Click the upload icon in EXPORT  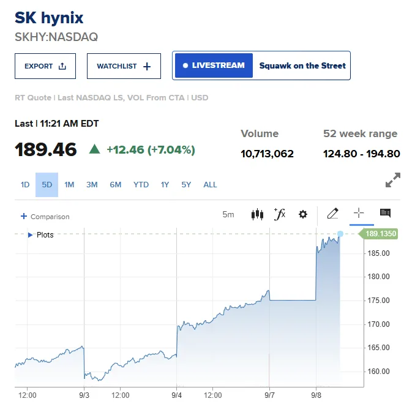coord(62,66)
